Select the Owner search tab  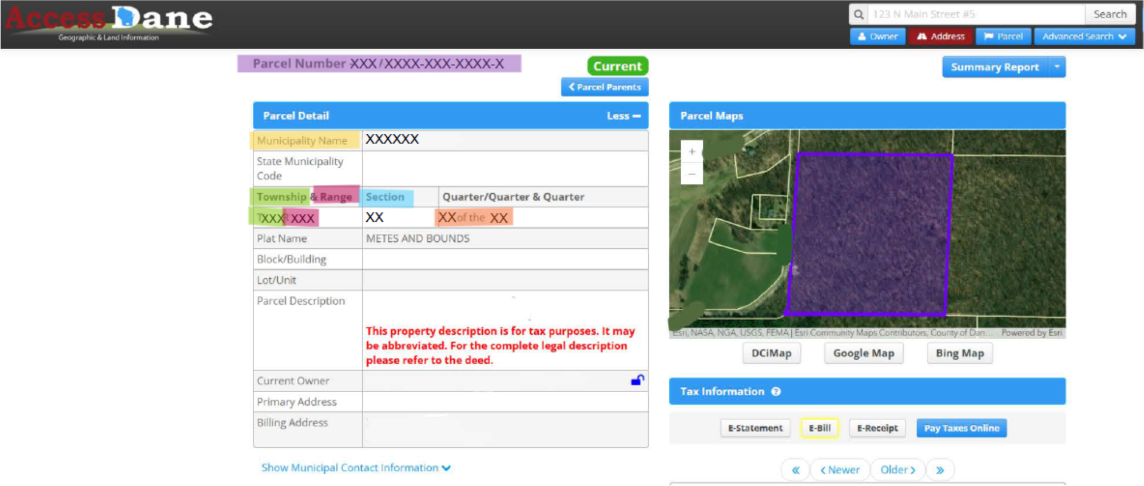tap(877, 37)
